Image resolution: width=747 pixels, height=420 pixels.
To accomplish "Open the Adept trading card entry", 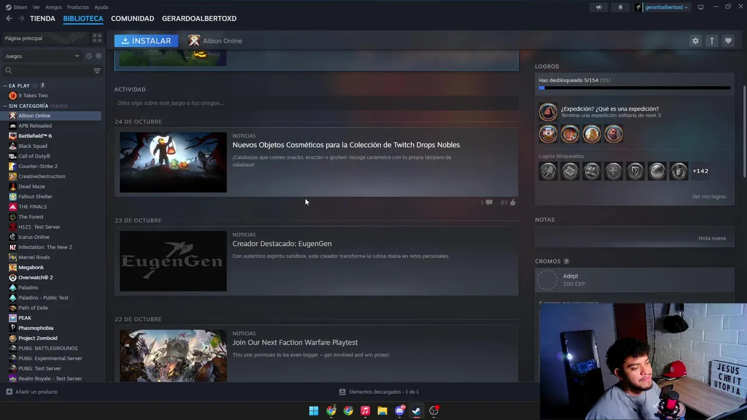I will (634, 280).
